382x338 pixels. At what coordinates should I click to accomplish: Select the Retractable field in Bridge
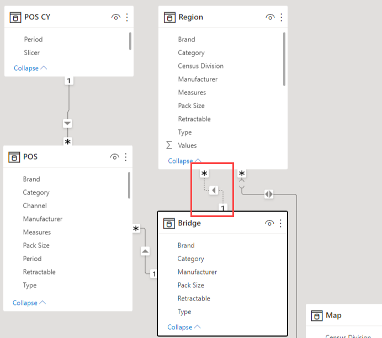(x=194, y=298)
